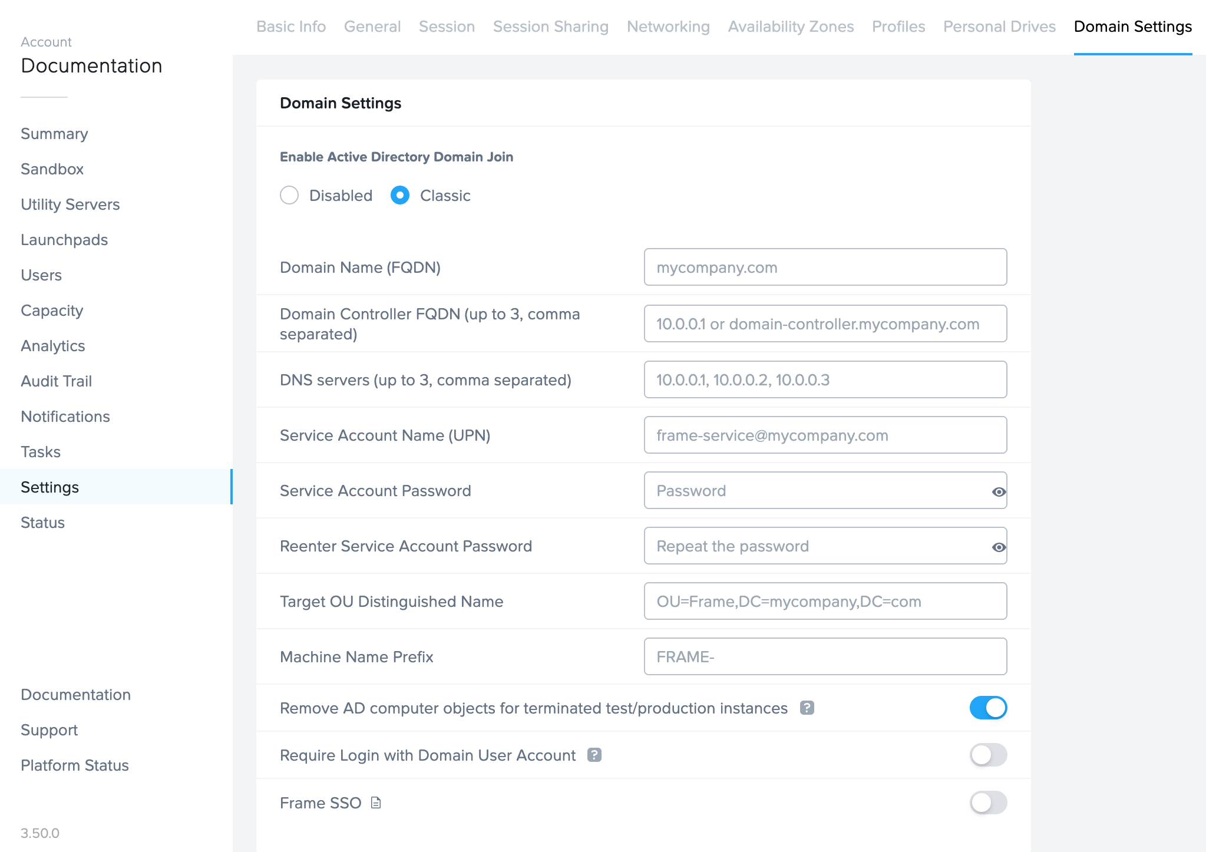This screenshot has height=852, width=1206.
Task: Open Audit Trail in the sidebar
Action: click(57, 381)
